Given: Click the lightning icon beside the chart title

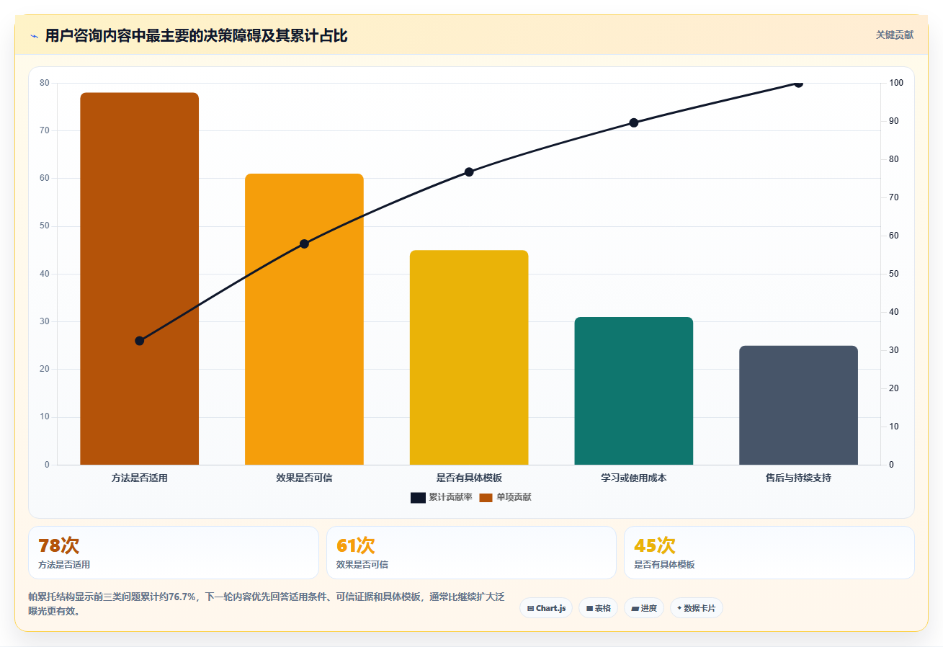Looking at the screenshot, I should coord(34,36).
